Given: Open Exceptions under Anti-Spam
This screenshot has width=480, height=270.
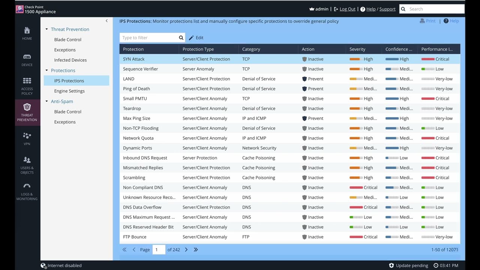Looking at the screenshot, I should tap(65, 122).
